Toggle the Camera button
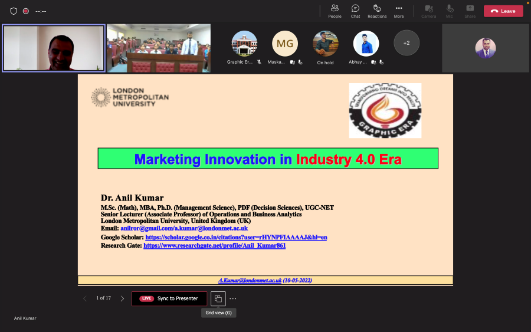Image resolution: width=531 pixels, height=332 pixels. (x=428, y=11)
